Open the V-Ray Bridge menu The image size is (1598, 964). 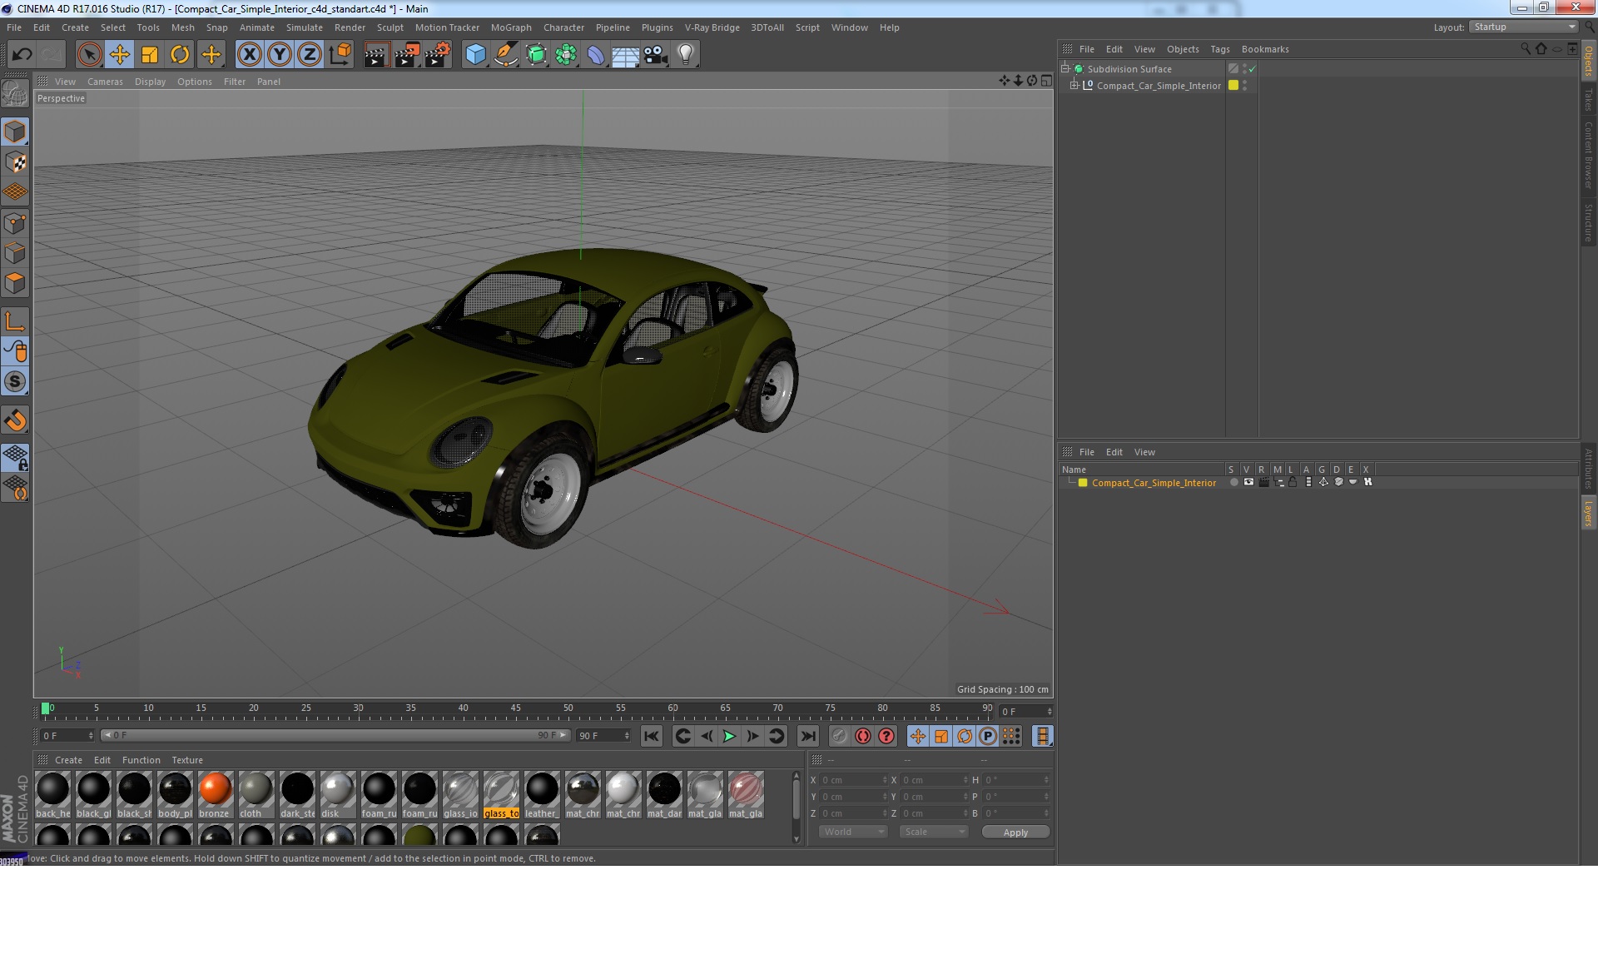coord(712,27)
